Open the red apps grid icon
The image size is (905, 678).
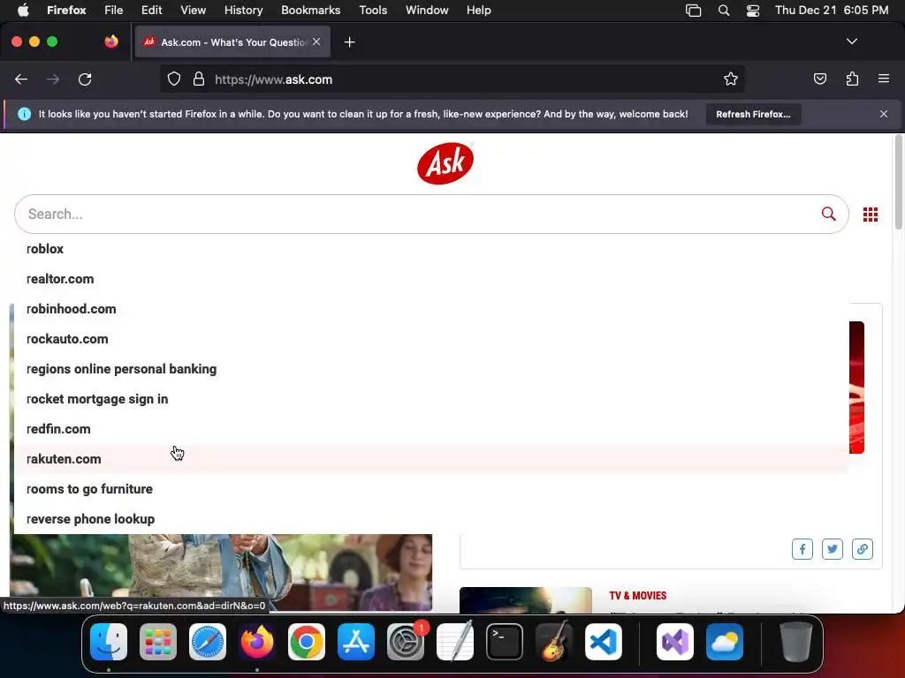coord(870,215)
